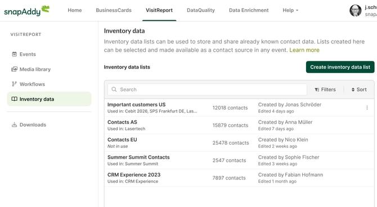Switch to the BusinessCards tab
The height and width of the screenshot is (207, 377).
coord(114,10)
